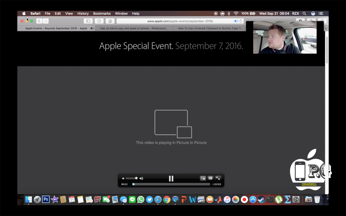The height and width of the screenshot is (216, 346).
Task: Click the floating Picture in Picture video
Action: 285,37
